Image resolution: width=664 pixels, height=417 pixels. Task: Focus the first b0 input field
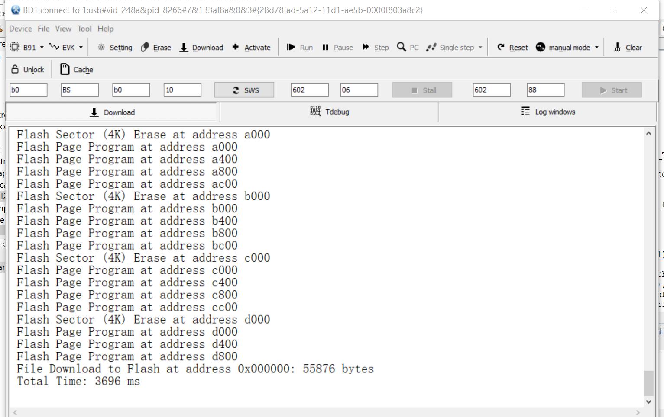29,90
